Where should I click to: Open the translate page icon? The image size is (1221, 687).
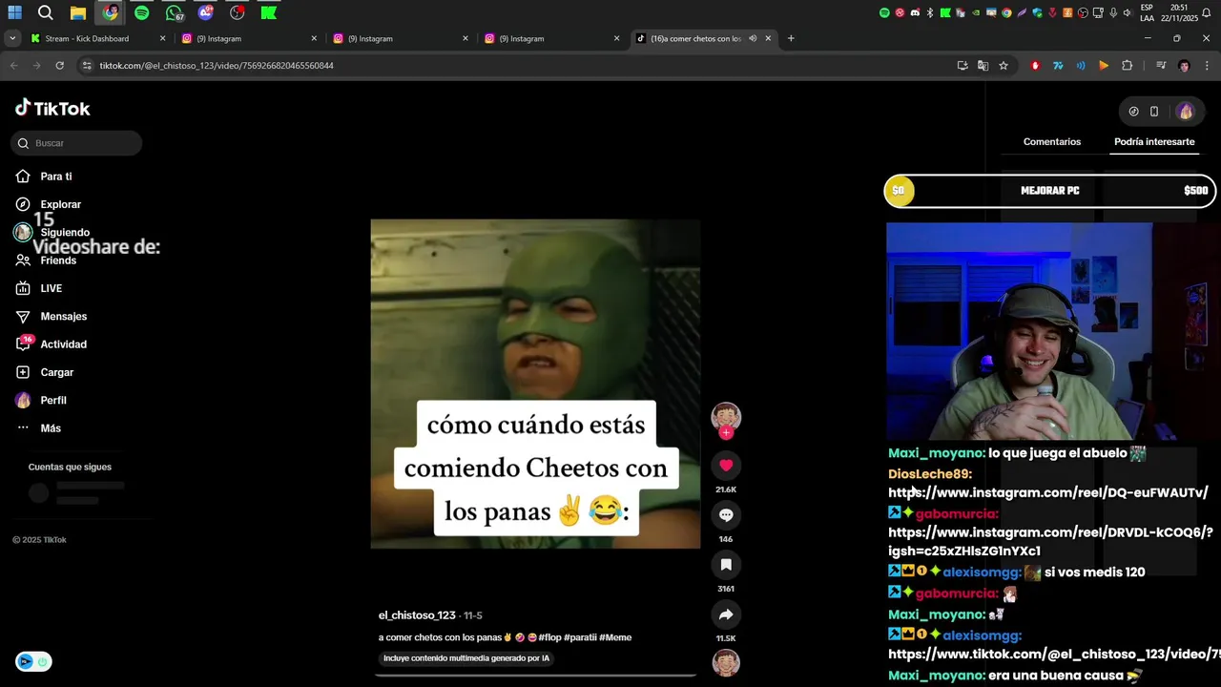tap(983, 66)
